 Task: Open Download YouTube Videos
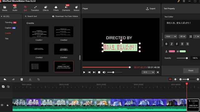click(65, 16)
